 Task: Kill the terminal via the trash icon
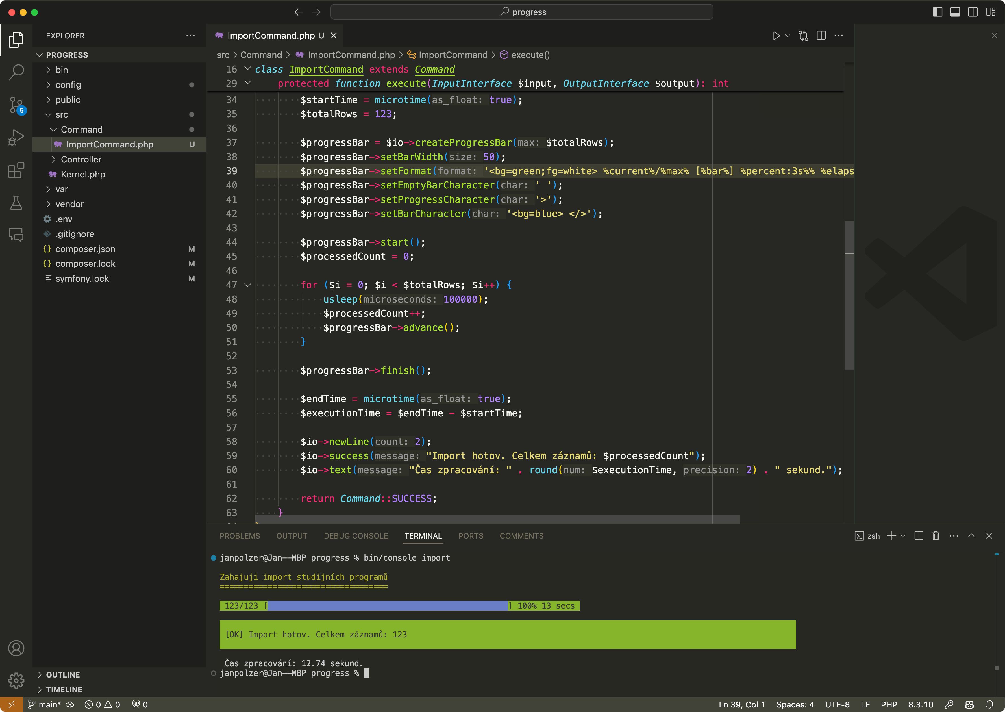pos(936,535)
